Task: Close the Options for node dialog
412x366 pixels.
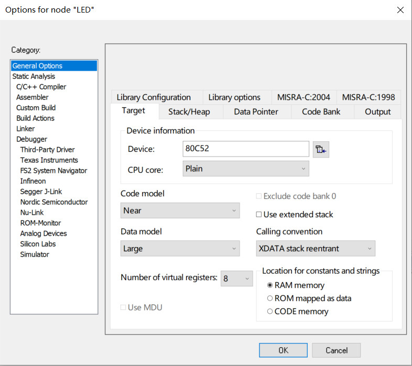Action: (x=400, y=10)
